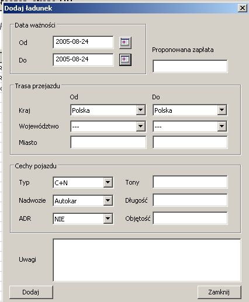Click the Dodaj button
Viewport: 249px width, 302px height.
31,292
